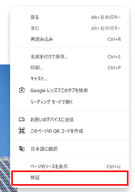Choose the 進む menu entry
The width and height of the screenshot is (135, 192).
[70, 28]
